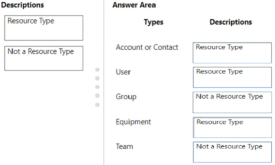The width and height of the screenshot is (275, 165).
Task: Select the Not a Resource Type source box
Action: tap(44, 58)
